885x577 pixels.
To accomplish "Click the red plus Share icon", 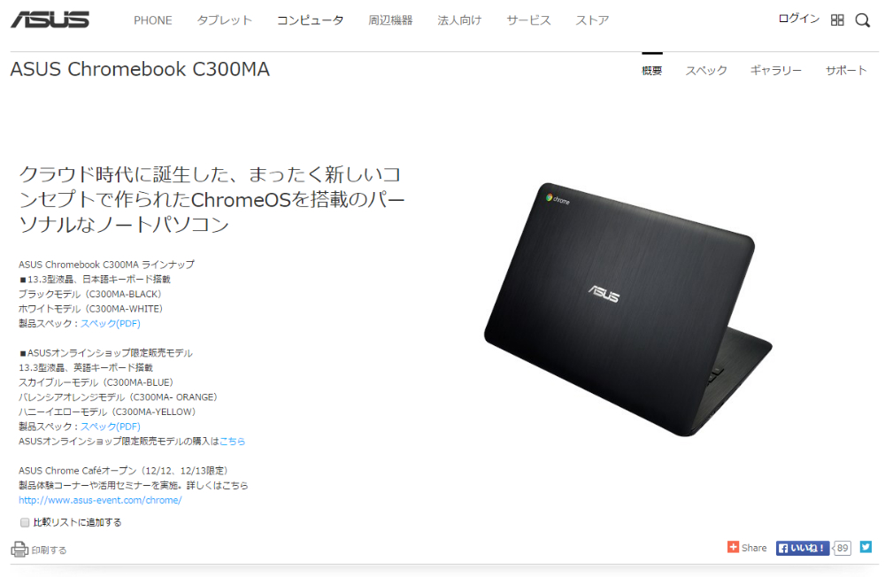I will pos(733,547).
